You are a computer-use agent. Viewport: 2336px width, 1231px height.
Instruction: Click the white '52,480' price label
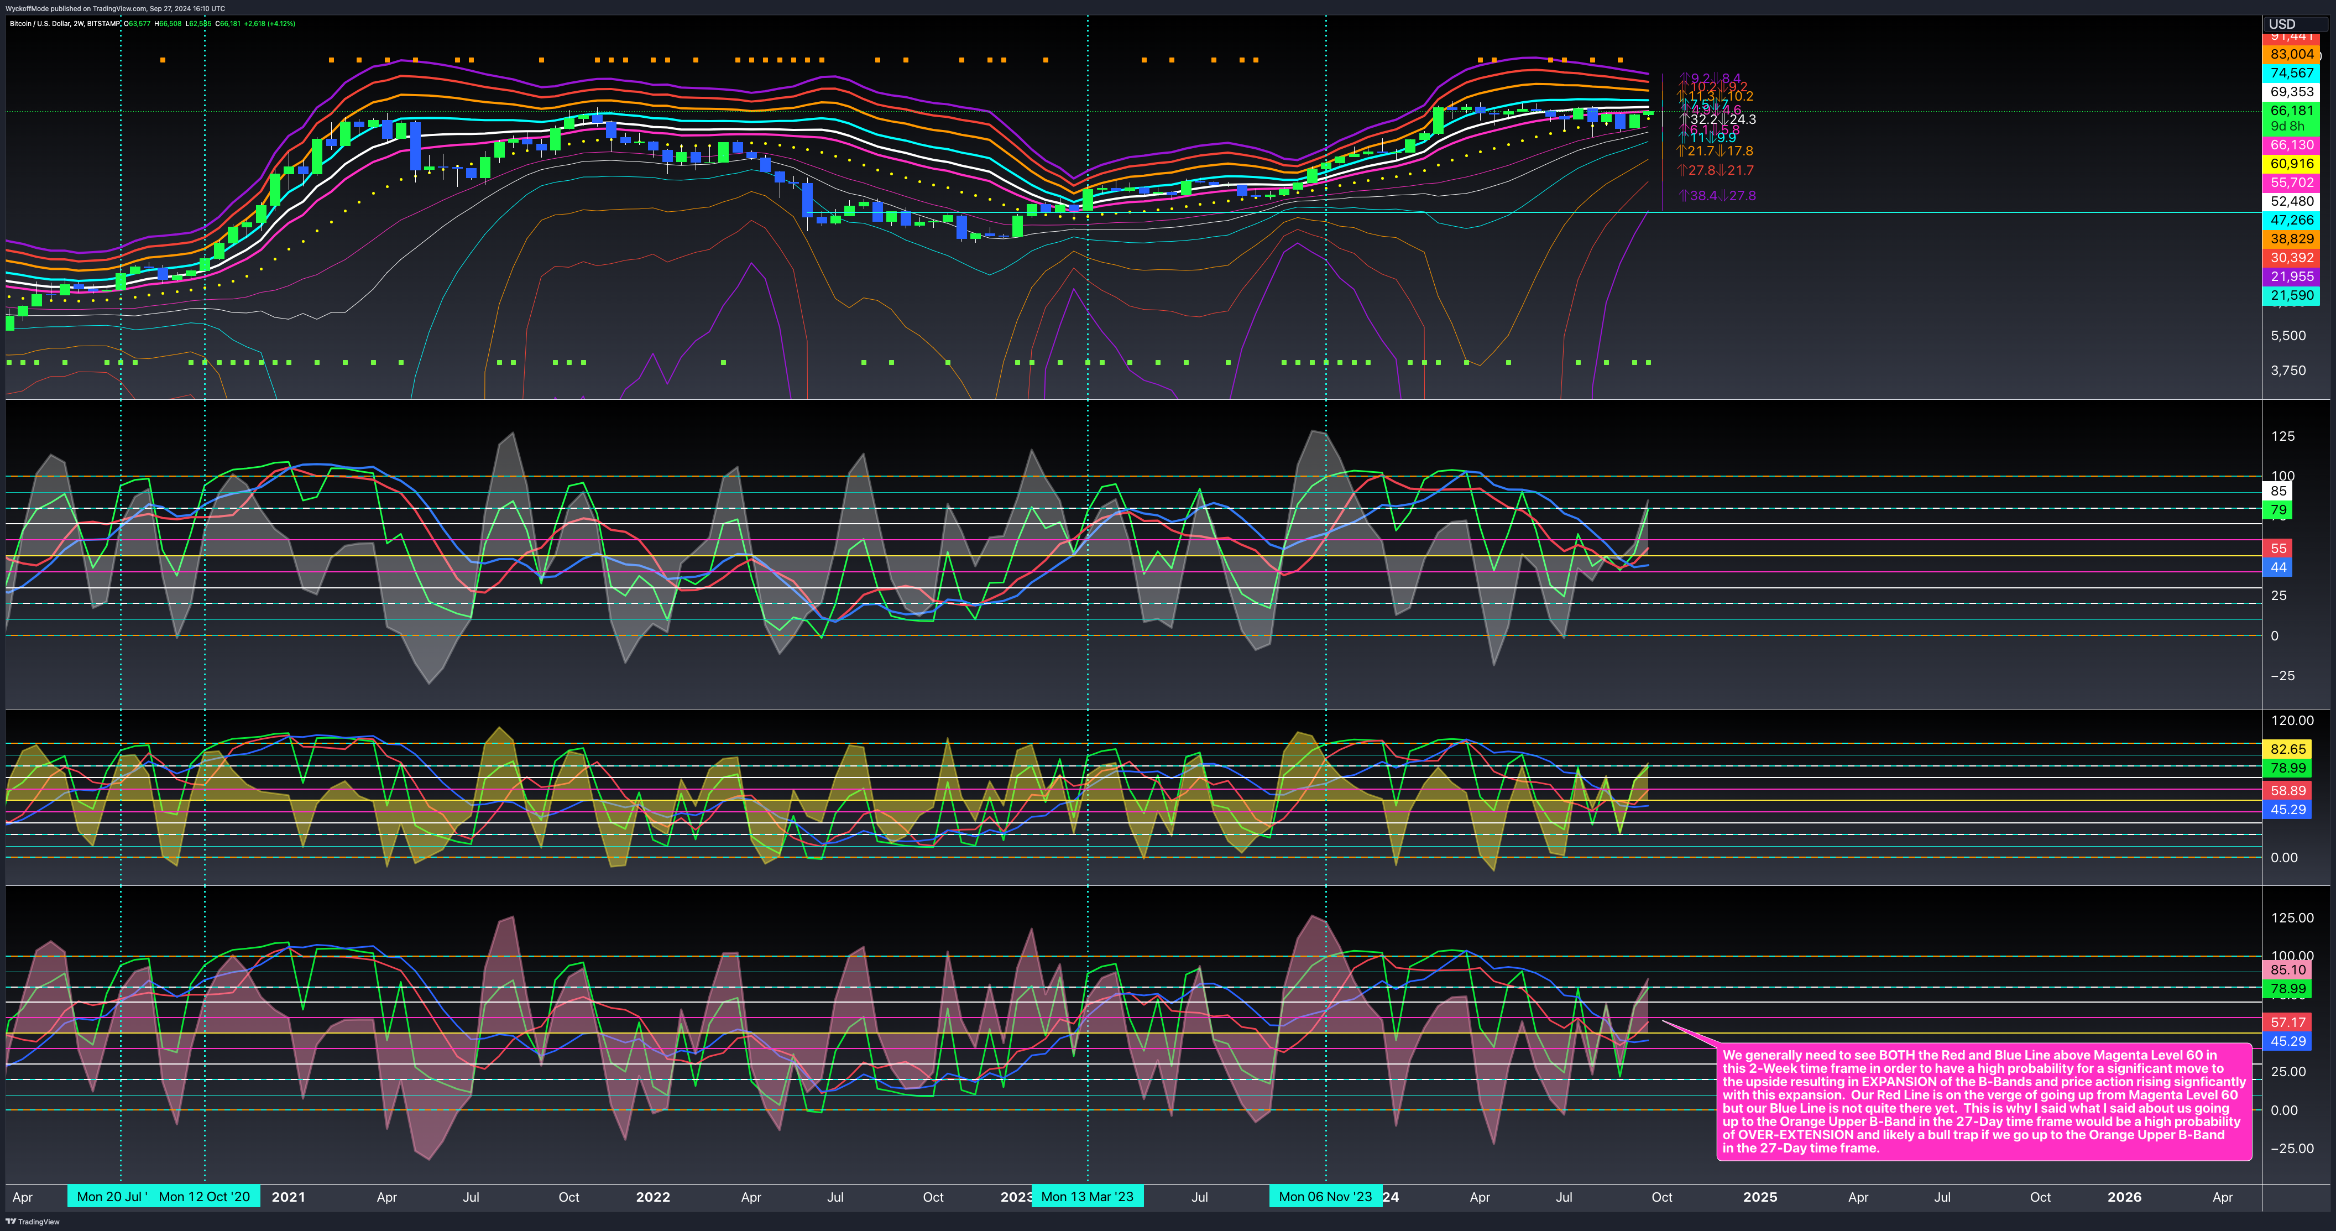click(x=2292, y=201)
